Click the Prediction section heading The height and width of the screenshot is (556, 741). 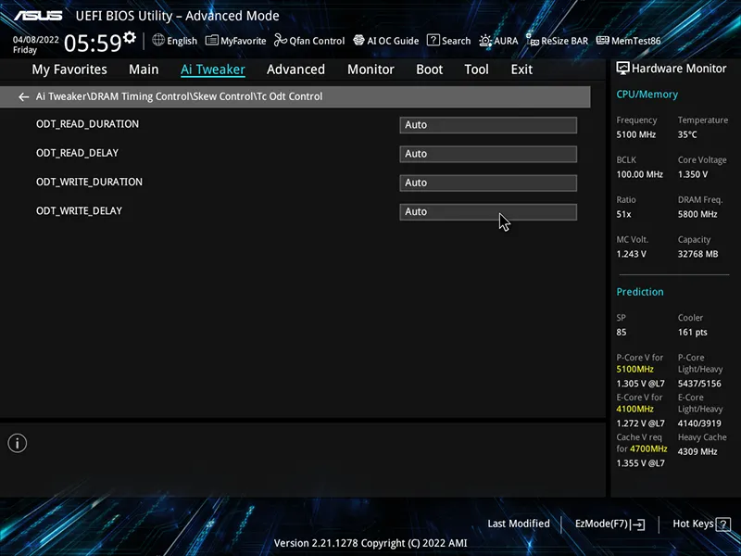(640, 292)
